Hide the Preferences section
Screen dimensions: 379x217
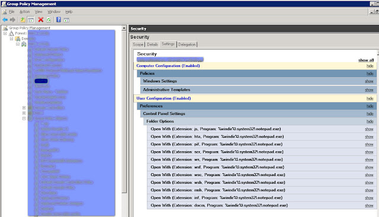click(x=370, y=106)
